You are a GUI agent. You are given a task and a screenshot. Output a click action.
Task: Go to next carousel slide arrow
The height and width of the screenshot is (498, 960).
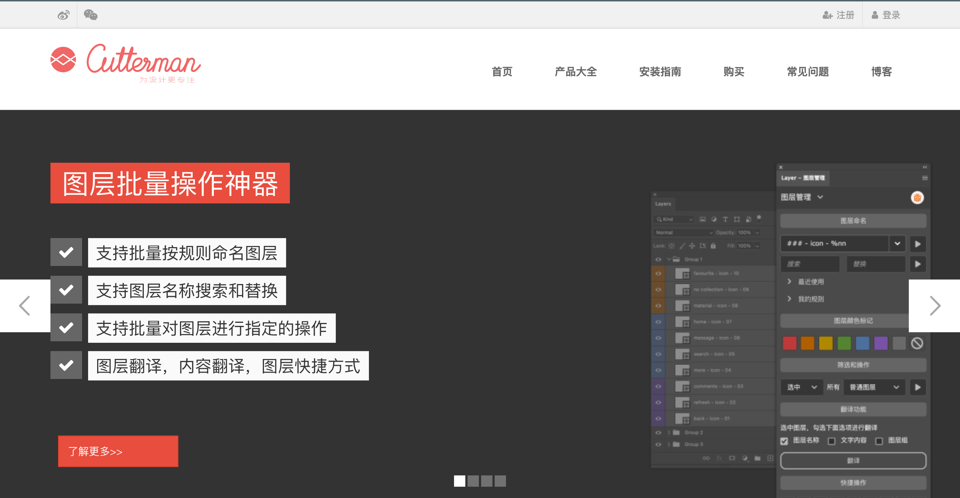pyautogui.click(x=935, y=306)
